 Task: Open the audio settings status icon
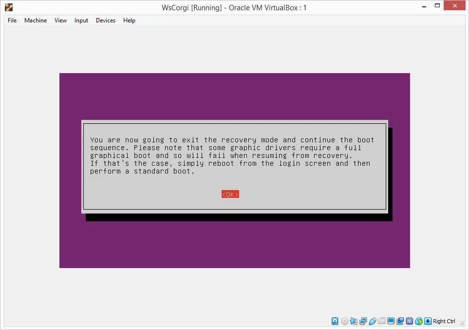coord(354,321)
